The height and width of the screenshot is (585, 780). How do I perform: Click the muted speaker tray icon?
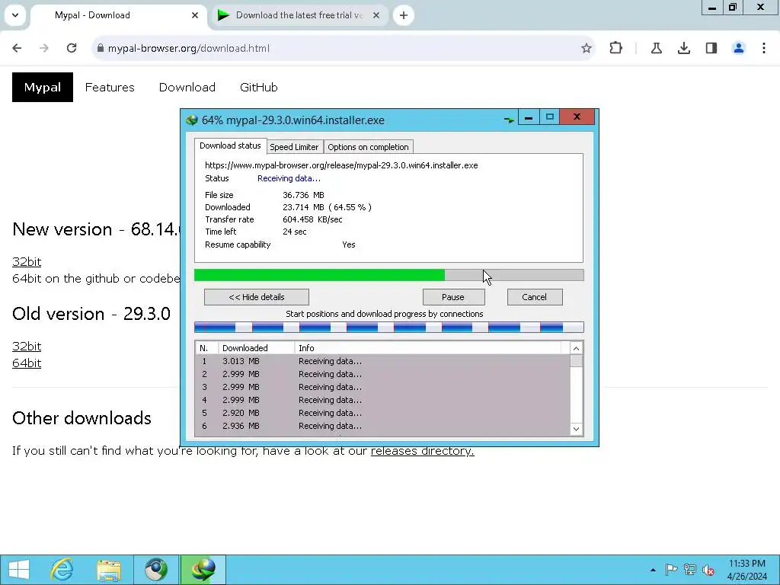(708, 570)
